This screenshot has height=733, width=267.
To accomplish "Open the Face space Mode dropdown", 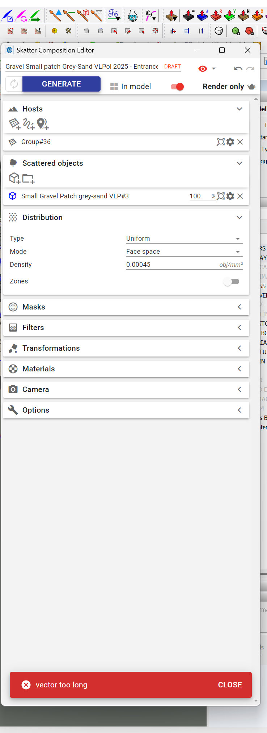I will tap(184, 252).
